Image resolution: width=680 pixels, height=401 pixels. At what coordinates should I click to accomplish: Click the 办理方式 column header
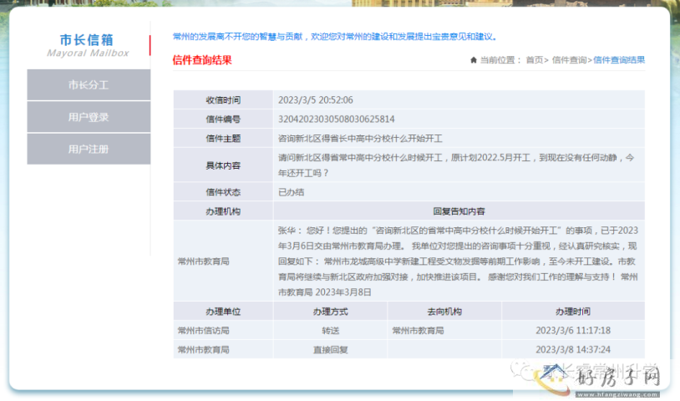331,312
